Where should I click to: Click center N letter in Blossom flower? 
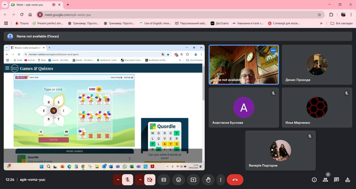tap(54, 111)
